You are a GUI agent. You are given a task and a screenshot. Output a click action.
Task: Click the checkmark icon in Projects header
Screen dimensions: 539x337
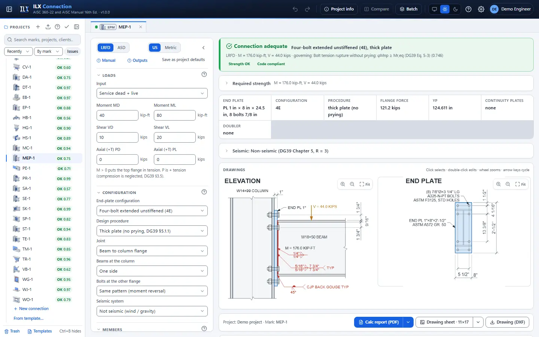tap(67, 27)
